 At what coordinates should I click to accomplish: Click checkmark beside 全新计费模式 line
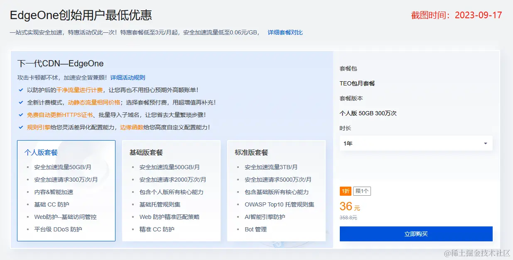(x=21, y=102)
